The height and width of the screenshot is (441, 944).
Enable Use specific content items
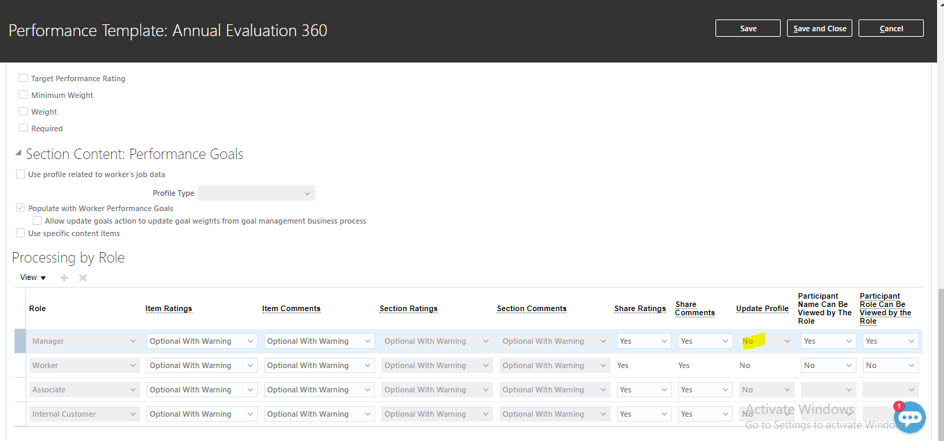coord(20,233)
